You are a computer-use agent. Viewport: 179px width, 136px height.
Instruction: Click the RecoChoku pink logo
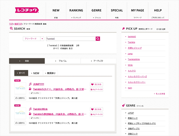[x=27, y=10]
